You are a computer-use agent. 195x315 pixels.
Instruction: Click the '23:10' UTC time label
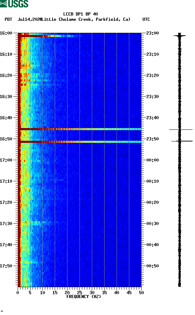click(x=153, y=54)
